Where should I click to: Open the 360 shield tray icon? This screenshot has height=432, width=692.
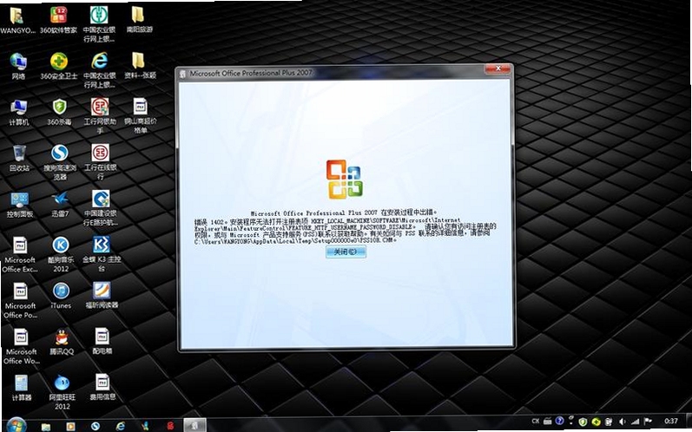pyautogui.click(x=583, y=422)
